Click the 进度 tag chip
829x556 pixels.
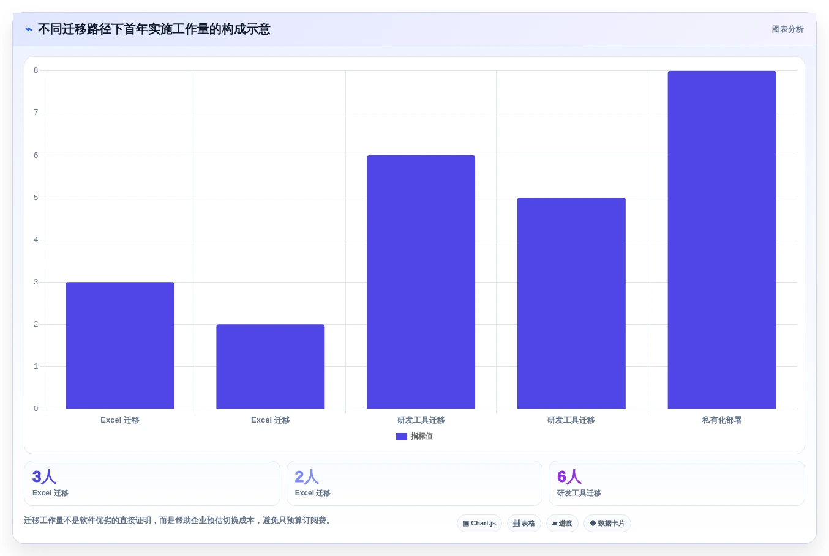point(562,524)
